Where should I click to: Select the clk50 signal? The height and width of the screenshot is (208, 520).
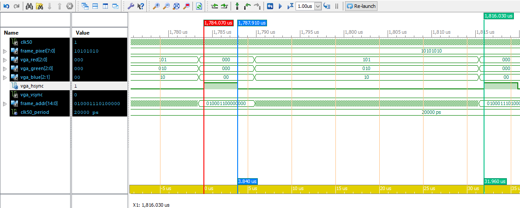click(26, 42)
